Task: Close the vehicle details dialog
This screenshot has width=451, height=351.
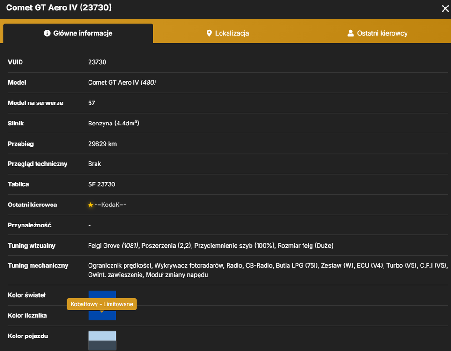Action: tap(445, 8)
